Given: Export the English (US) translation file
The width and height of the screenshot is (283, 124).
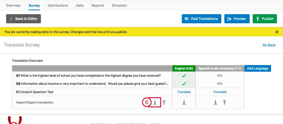Looking at the screenshot, I should 184,102.
